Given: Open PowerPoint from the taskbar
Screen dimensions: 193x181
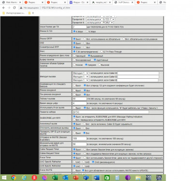Looking at the screenshot, I should pyautogui.click(x=76, y=178).
